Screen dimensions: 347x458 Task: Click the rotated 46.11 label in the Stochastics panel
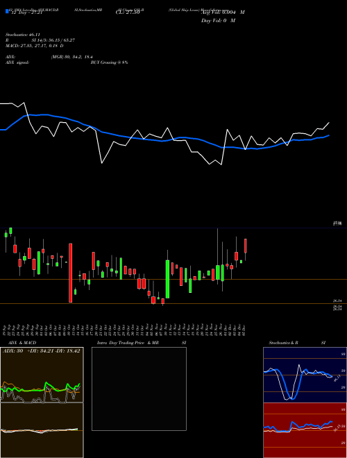point(337,379)
